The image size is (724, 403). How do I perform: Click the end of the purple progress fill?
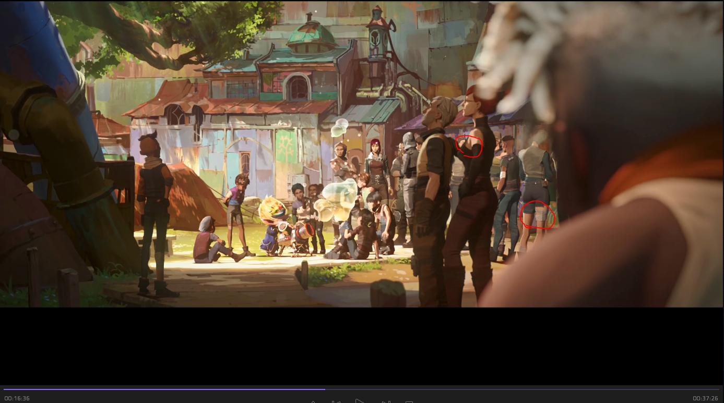tap(324, 389)
